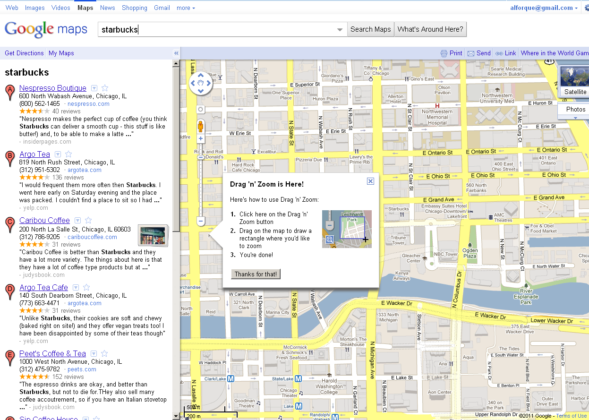Image resolution: width=589 pixels, height=420 pixels.
Task: Pan the map left with arrow
Action: click(192, 83)
